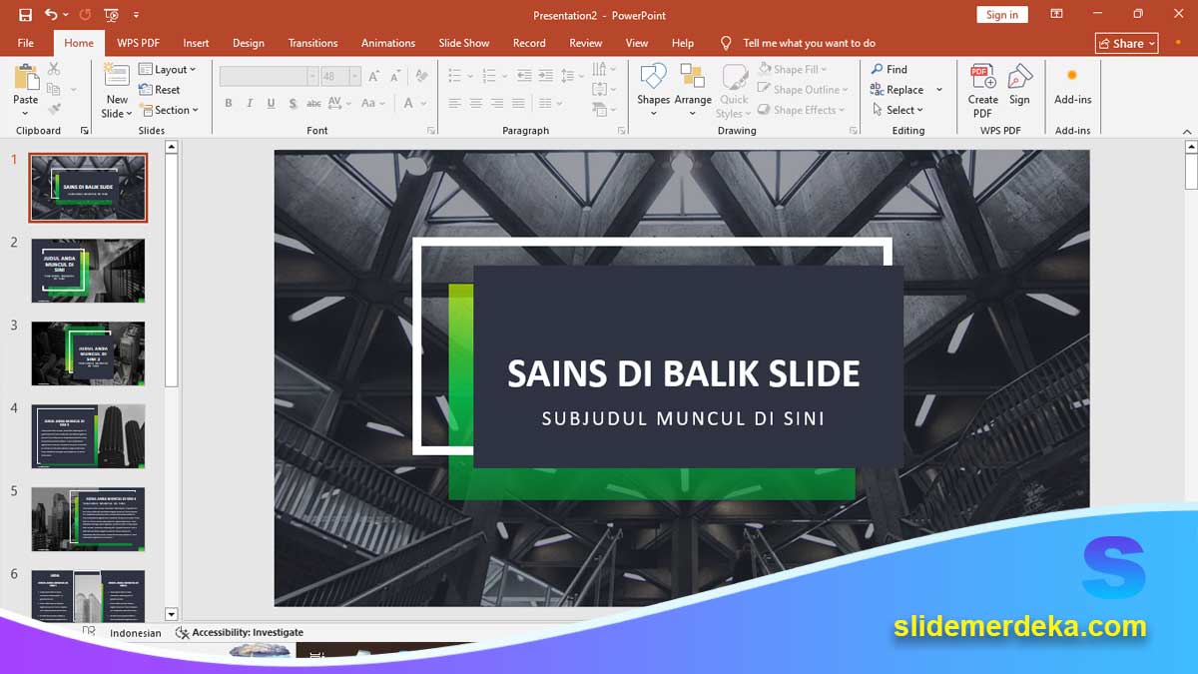
Task: Click the Bullets list icon
Action: tap(454, 76)
